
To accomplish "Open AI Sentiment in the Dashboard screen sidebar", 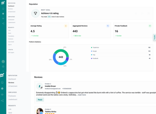I will (12, 12).
